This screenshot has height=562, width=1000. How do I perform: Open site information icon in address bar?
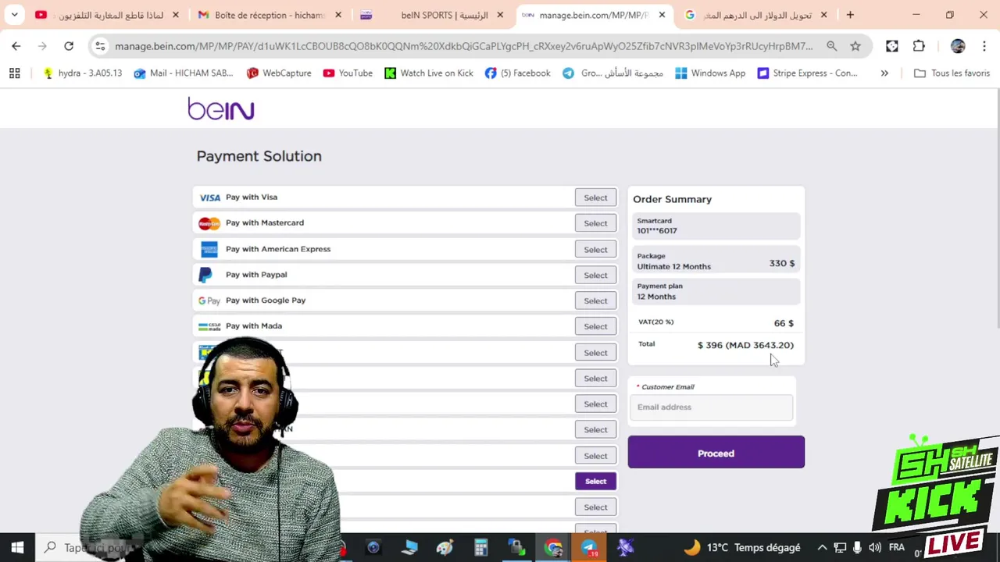(100, 46)
